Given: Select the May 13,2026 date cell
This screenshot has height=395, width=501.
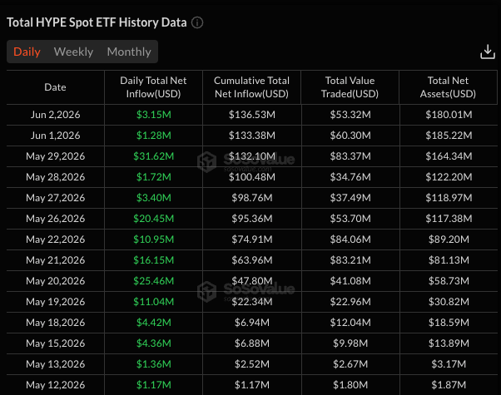Looking at the screenshot, I should tap(55, 364).
